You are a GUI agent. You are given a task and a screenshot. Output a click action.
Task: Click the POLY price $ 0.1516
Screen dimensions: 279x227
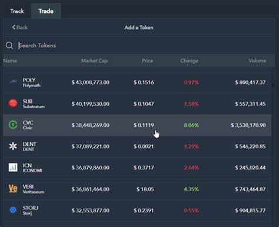144,82
